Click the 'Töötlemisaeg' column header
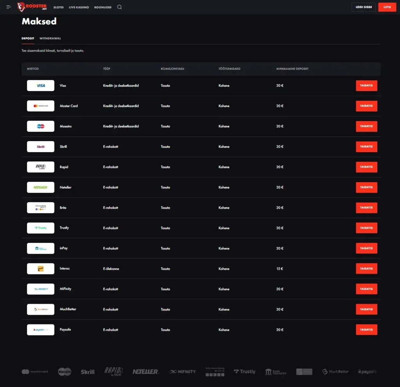The width and height of the screenshot is (400, 387). 229,69
